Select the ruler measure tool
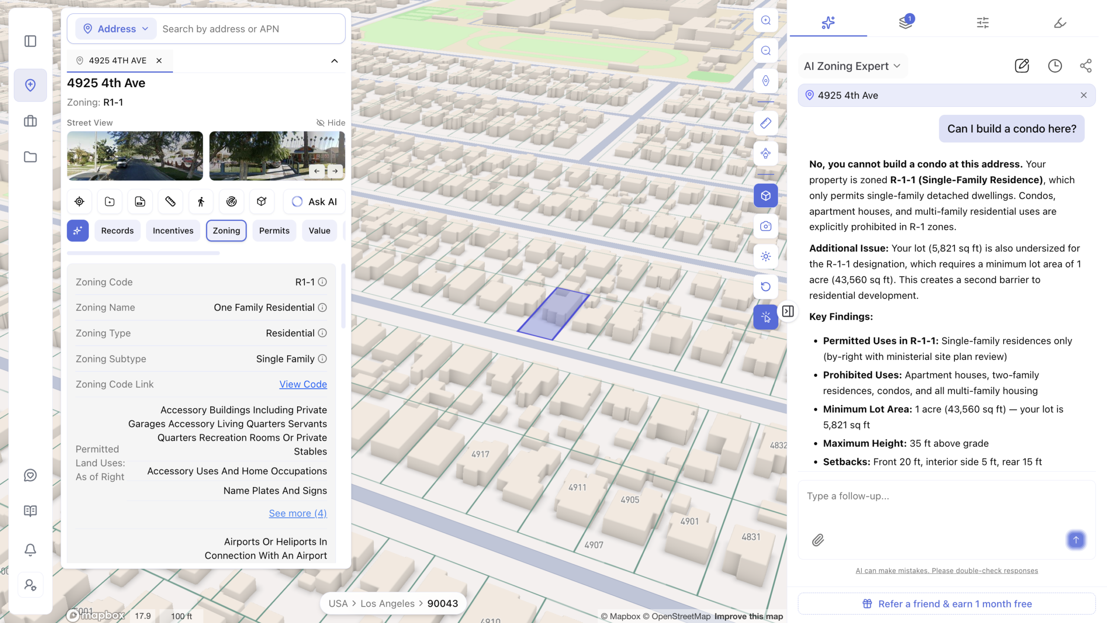Image resolution: width=1107 pixels, height=623 pixels. pyautogui.click(x=765, y=123)
